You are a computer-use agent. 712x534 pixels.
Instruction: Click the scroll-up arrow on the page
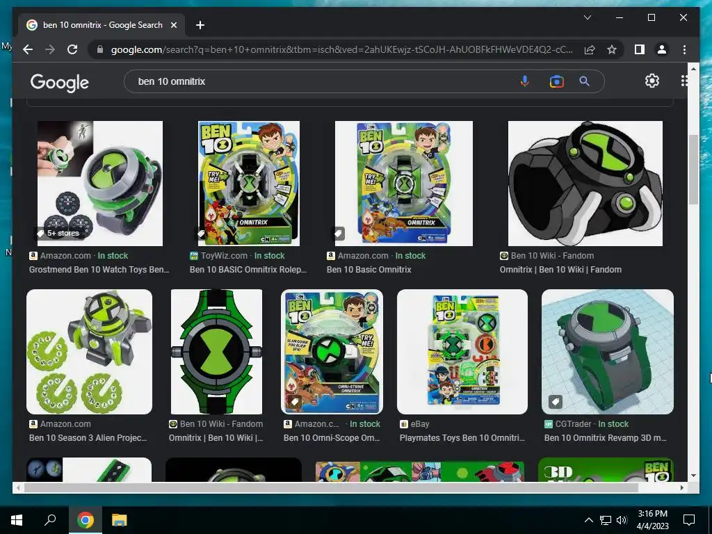693,69
